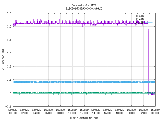
Task: Click the 0.3 y-axis tick value
Action: (x=9, y=53)
